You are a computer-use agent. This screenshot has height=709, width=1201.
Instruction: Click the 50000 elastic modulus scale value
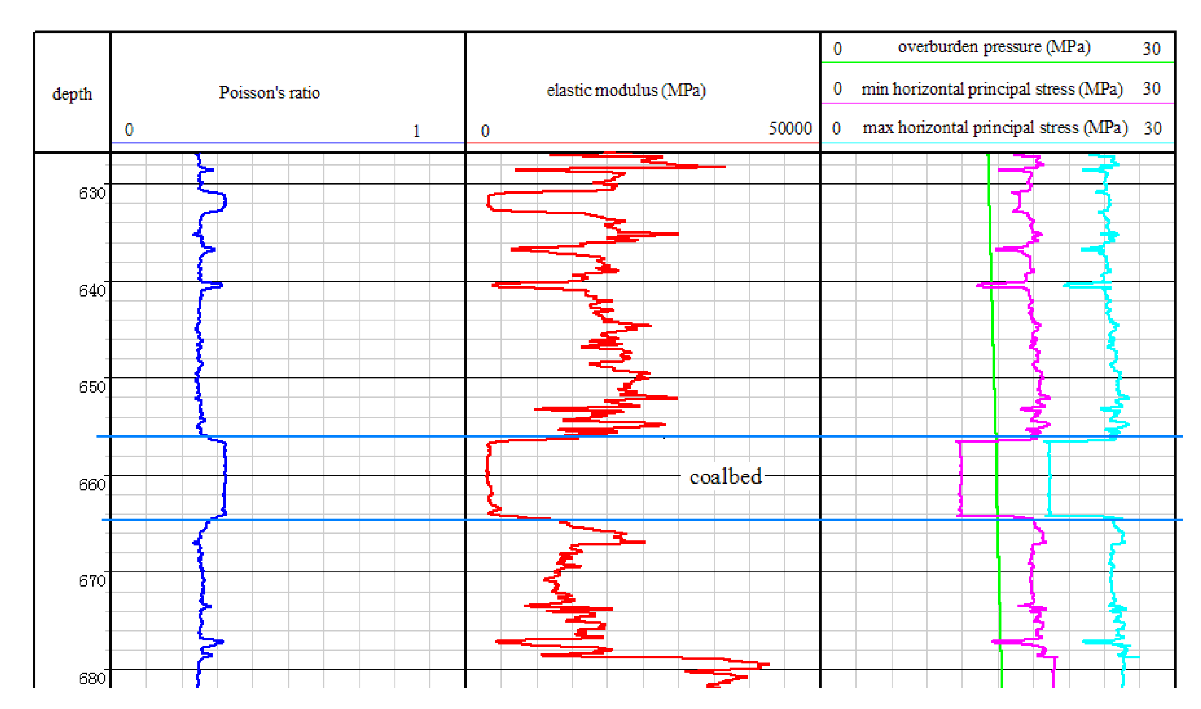point(790,129)
